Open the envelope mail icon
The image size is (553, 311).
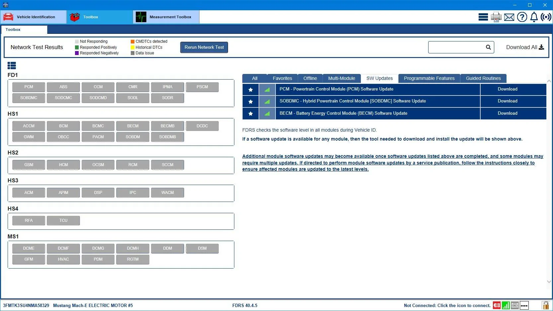tap(509, 17)
